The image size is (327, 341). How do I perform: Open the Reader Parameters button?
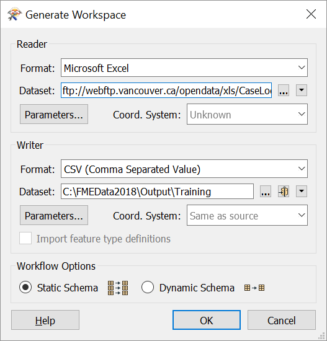tap(54, 114)
